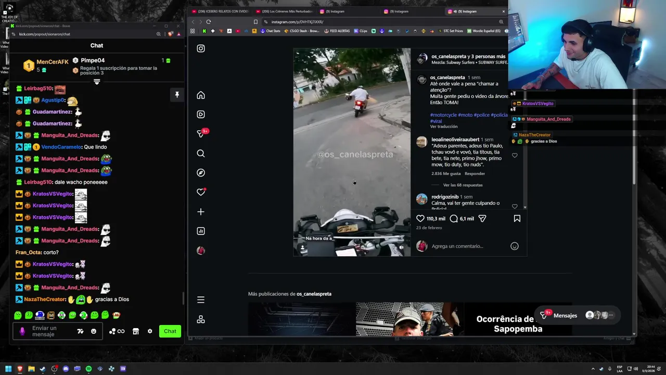Bookmark this page using address bar icon
666x375 pixels.
(x=255, y=22)
